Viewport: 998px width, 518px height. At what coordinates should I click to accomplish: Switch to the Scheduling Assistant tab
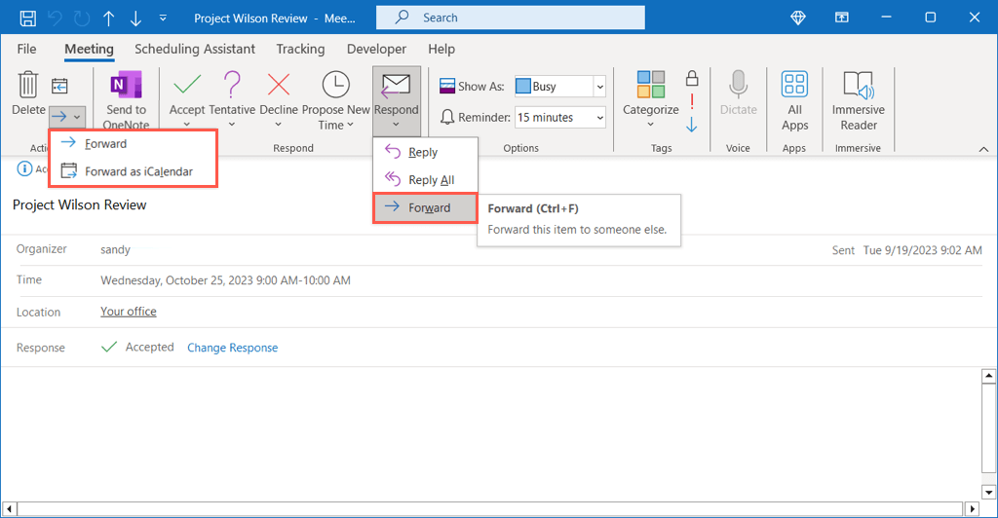coord(195,49)
